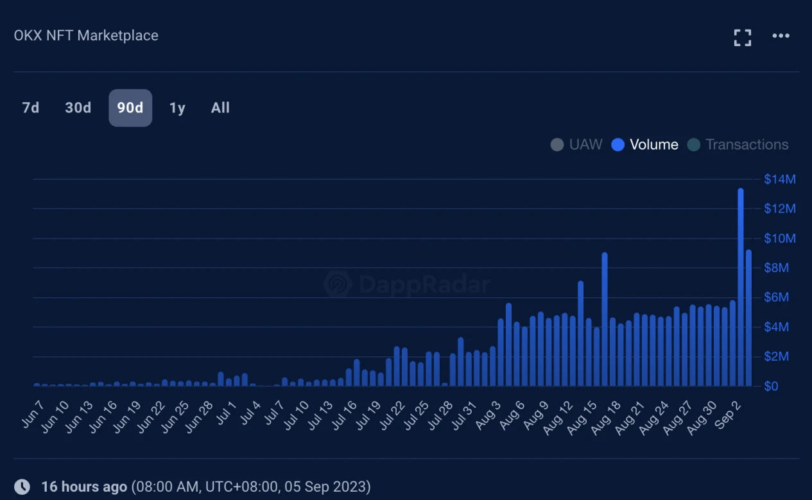Switch to the 1y time range
812x500 pixels.
click(177, 108)
